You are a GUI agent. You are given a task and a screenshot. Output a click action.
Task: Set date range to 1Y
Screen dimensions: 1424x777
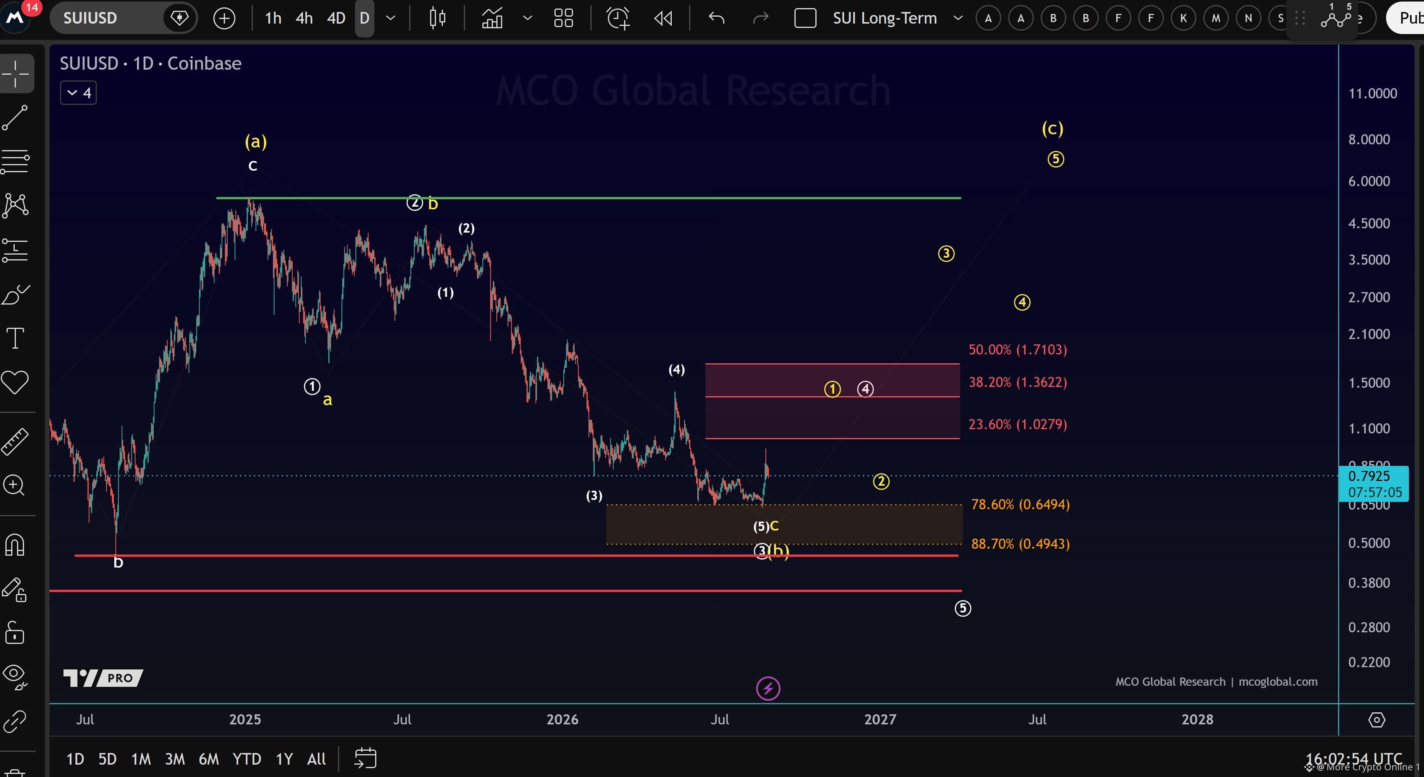(x=284, y=759)
